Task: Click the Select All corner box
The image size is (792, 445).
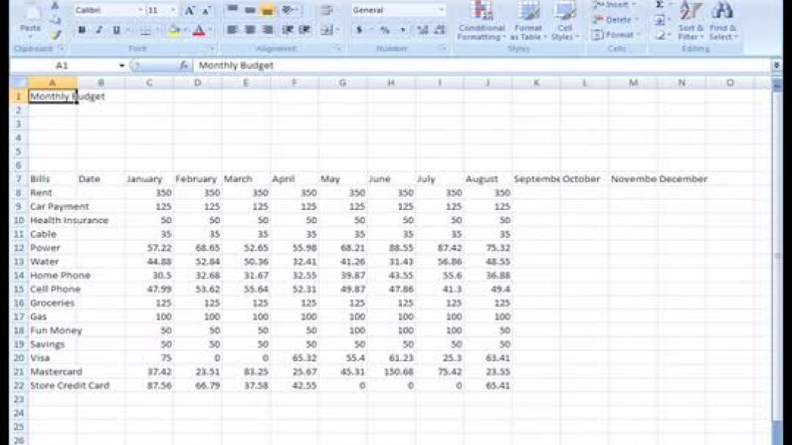Action: click(x=18, y=83)
